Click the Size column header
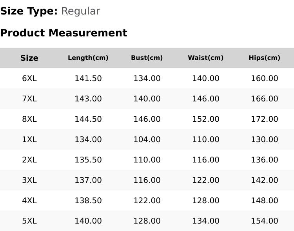The width and height of the screenshot is (294, 231). click(29, 58)
